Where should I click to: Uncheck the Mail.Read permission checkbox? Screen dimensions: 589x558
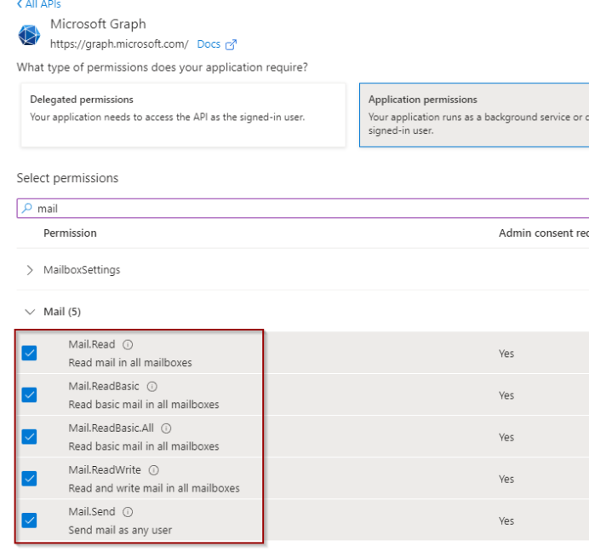[x=29, y=353]
